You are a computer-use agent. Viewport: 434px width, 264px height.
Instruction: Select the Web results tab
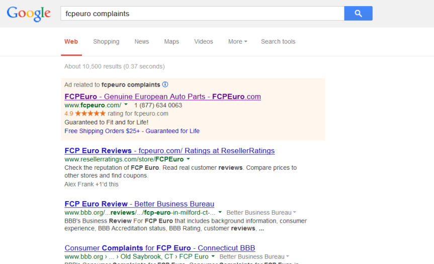coord(71,42)
